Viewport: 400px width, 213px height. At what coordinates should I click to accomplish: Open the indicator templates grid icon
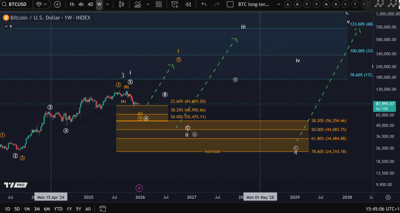pyautogui.click(x=159, y=4)
